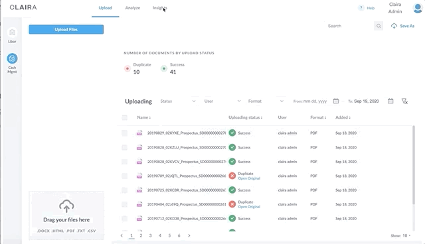The height and width of the screenshot is (244, 425).
Task: Click the PDF icon for 20190725_02KCBR file
Action: [139, 190]
